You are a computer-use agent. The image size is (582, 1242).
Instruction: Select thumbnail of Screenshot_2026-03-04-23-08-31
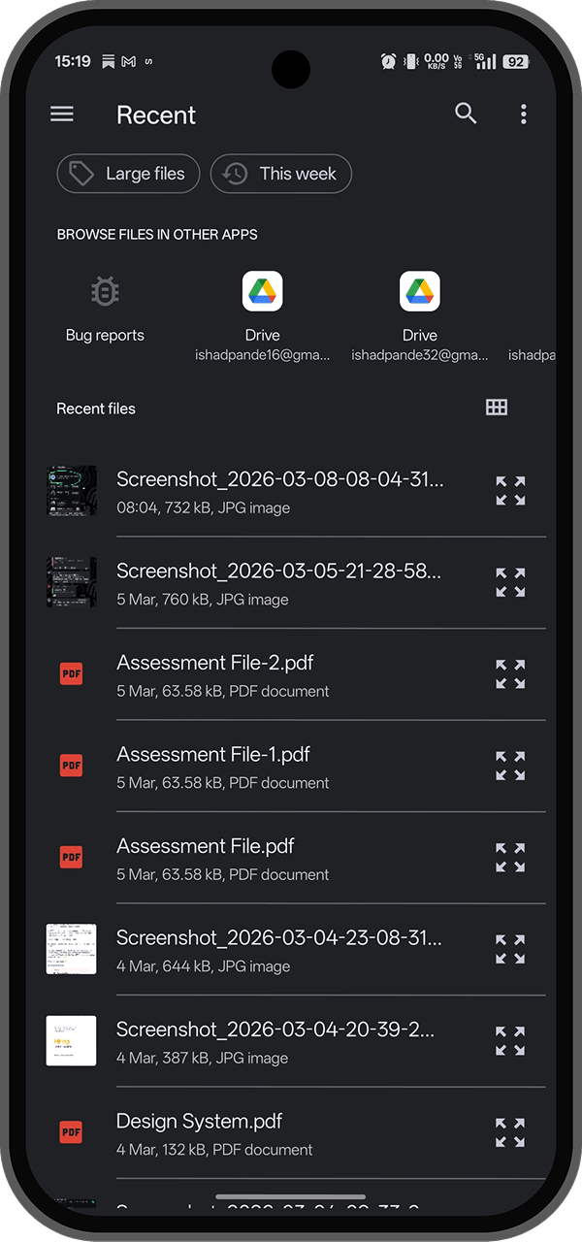click(72, 949)
